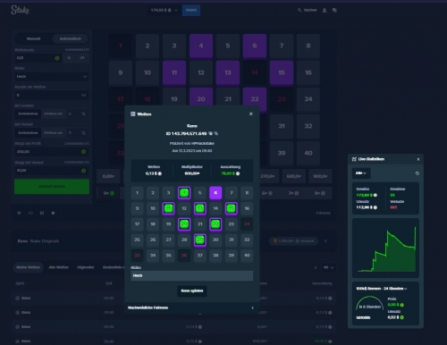Image resolution: width=447 pixels, height=345 pixels.
Task: Click the blue Wallet button
Action: 191,10
